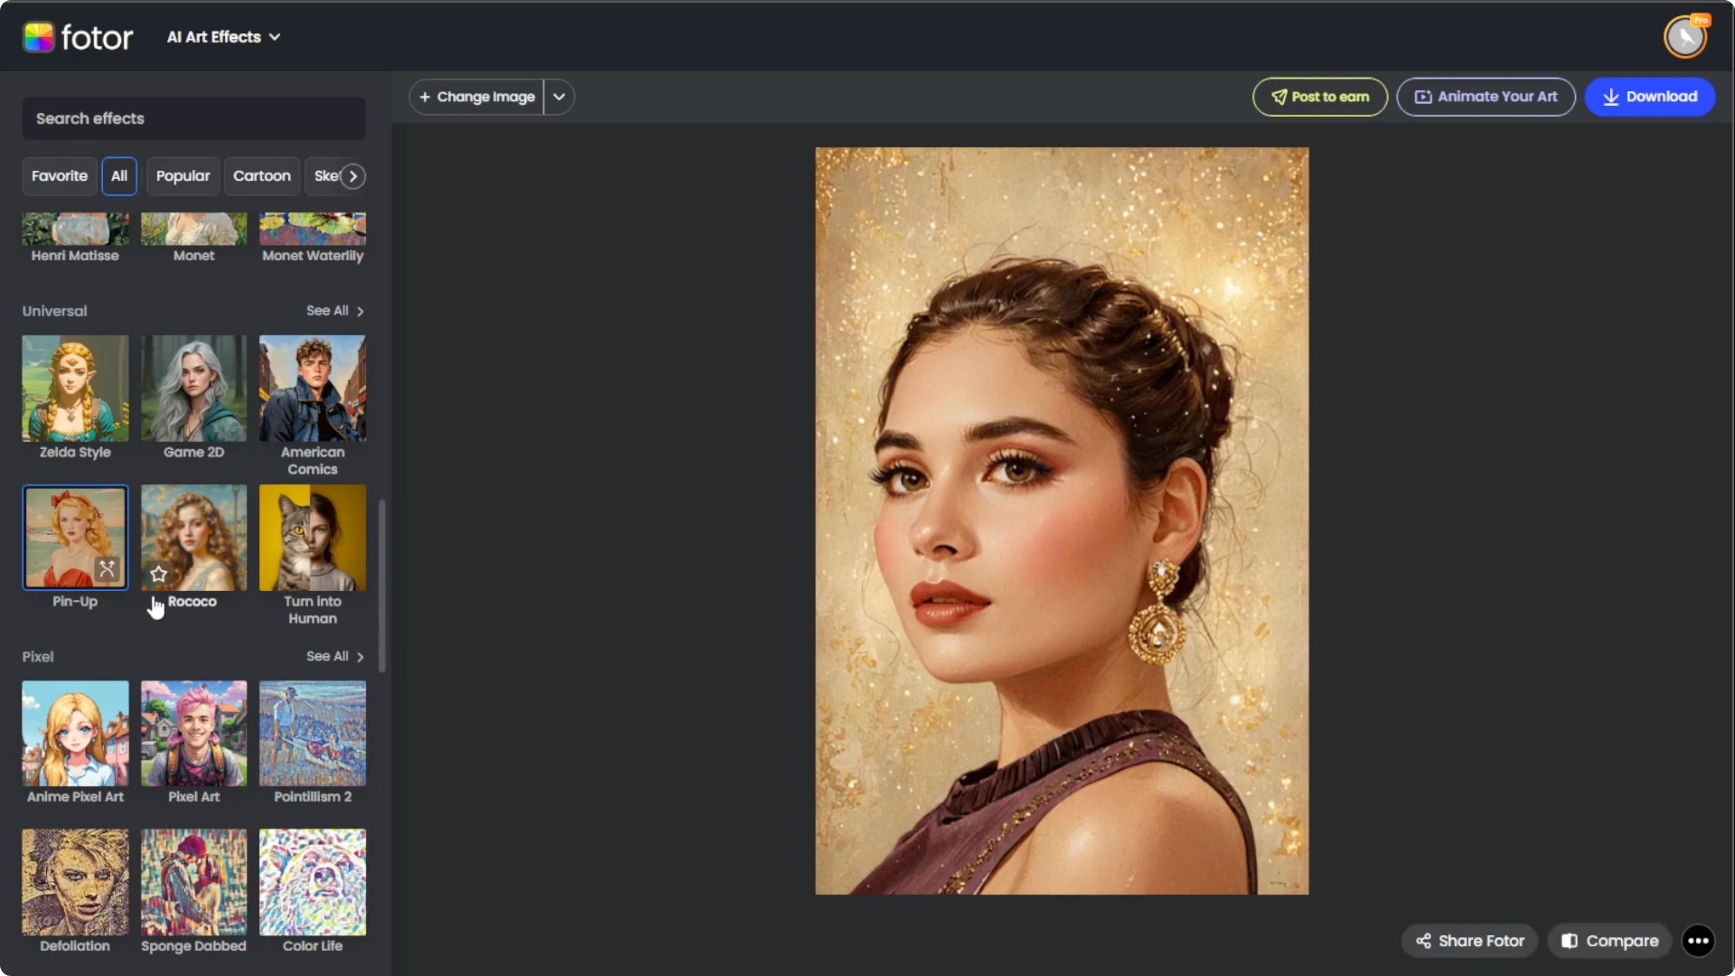Apply the Turn into Human effect
The height and width of the screenshot is (976, 1735).
click(313, 538)
